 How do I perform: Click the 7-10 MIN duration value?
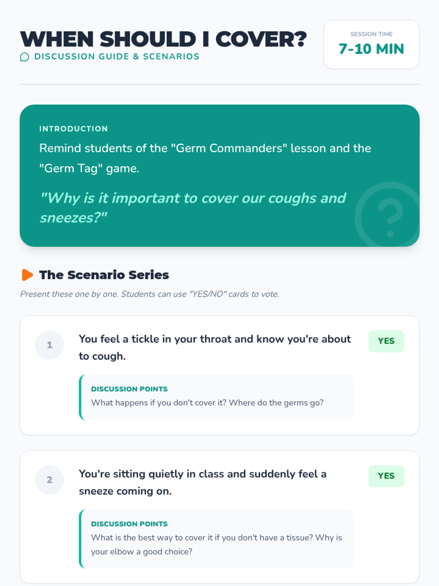pos(371,49)
